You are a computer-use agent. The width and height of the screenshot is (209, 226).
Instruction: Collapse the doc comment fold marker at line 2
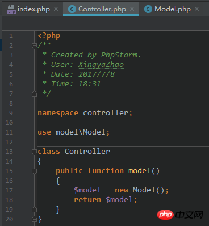point(34,45)
